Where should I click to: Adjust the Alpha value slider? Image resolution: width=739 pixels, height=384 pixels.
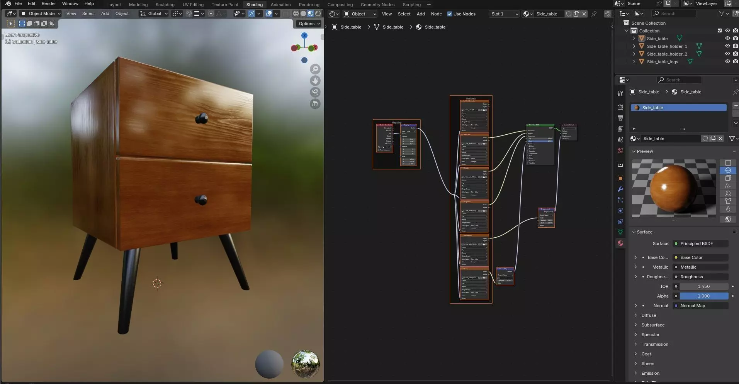click(x=703, y=296)
